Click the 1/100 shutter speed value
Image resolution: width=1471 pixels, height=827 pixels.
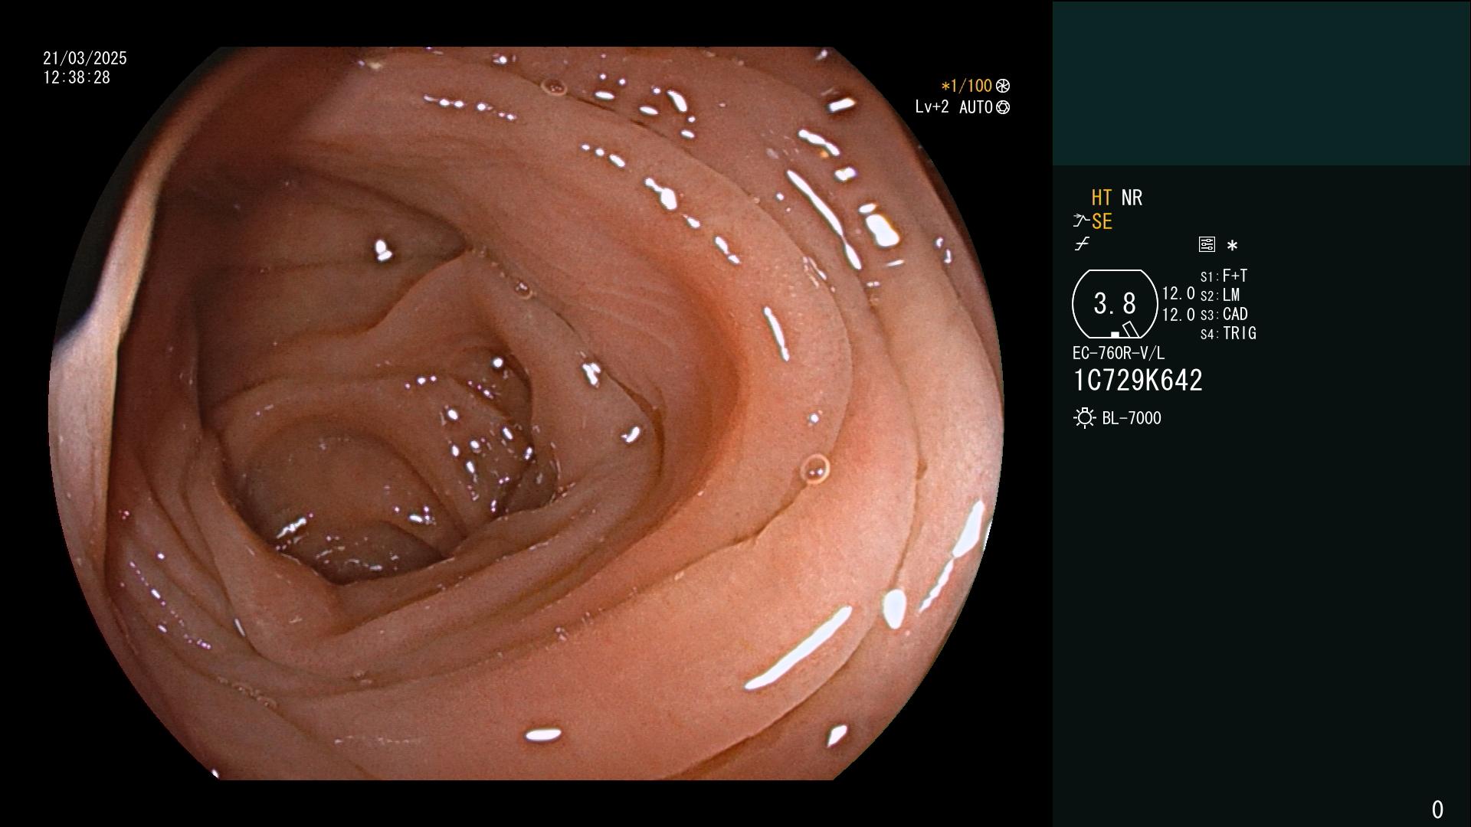point(971,86)
